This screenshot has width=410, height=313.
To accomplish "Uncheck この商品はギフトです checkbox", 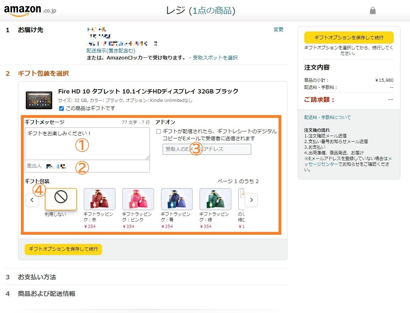I will (61, 108).
